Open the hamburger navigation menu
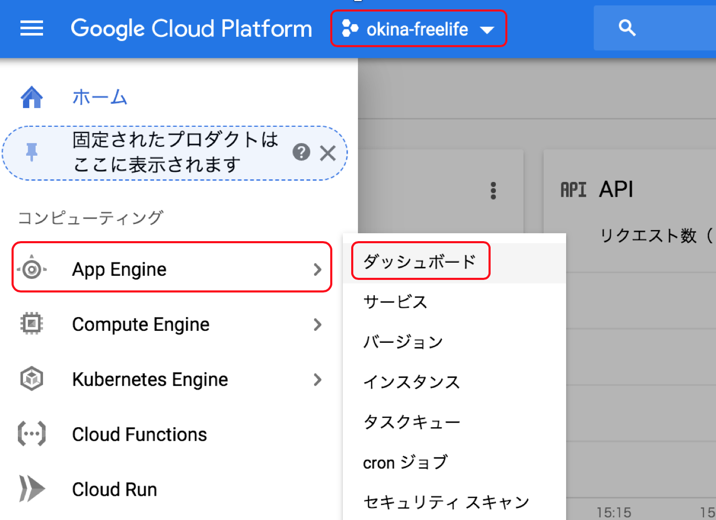The height and width of the screenshot is (520, 716). (31, 28)
